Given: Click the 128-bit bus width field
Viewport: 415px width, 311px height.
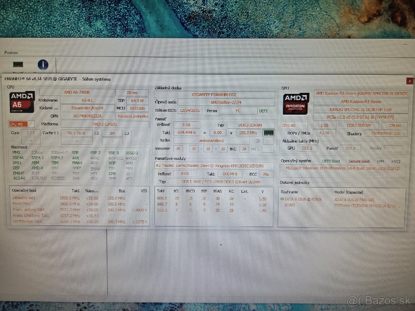Looking at the screenshot, I should tap(395, 126).
